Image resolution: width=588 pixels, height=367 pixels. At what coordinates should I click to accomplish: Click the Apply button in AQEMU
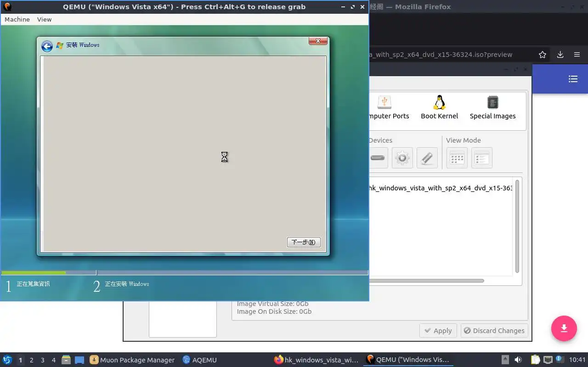click(438, 331)
